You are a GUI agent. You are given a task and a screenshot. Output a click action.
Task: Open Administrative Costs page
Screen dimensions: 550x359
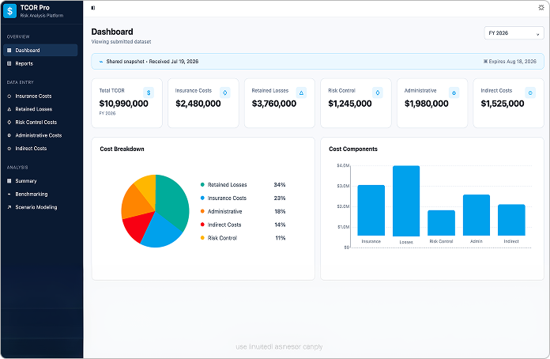[x=40, y=135]
